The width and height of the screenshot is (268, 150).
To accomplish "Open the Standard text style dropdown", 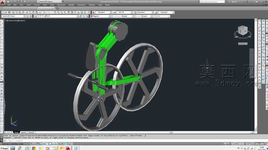I will coord(104,12).
